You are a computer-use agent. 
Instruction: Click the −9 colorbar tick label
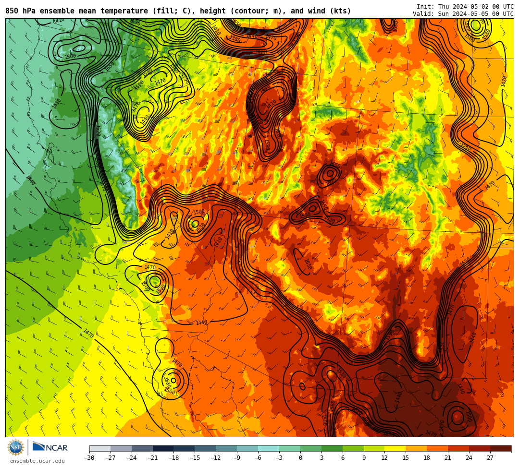(x=237, y=458)
